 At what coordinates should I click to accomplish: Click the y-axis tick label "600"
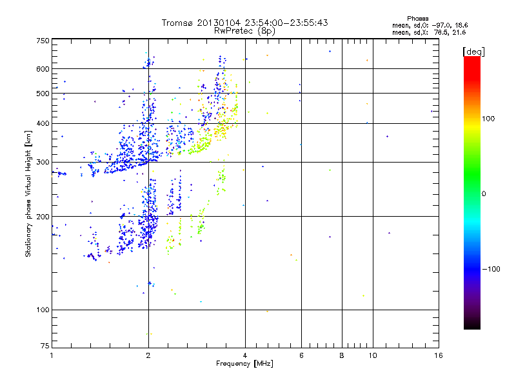click(43, 69)
